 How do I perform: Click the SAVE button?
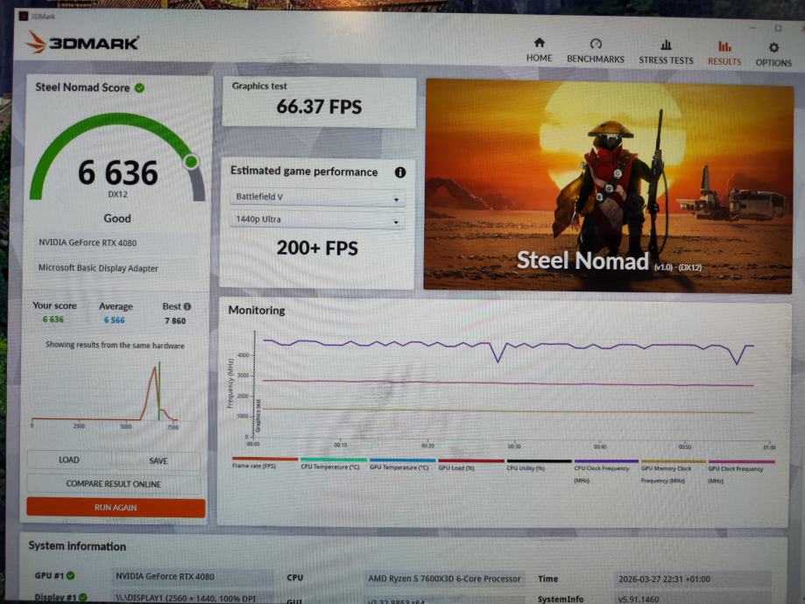159,460
